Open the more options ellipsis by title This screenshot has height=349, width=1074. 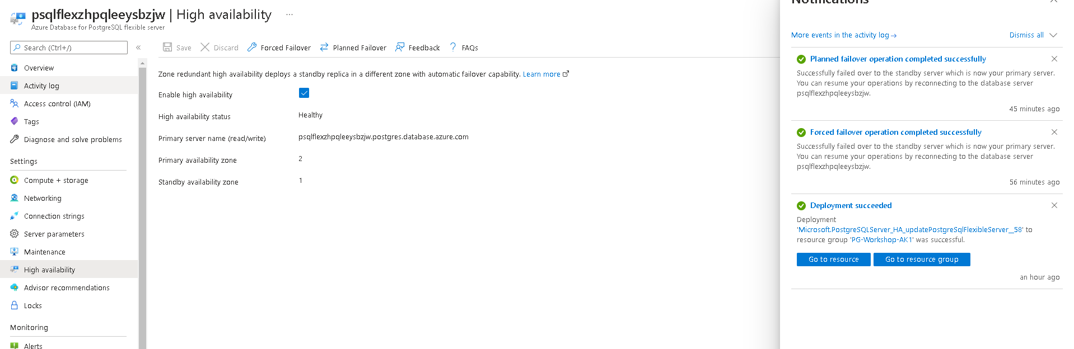tap(289, 15)
